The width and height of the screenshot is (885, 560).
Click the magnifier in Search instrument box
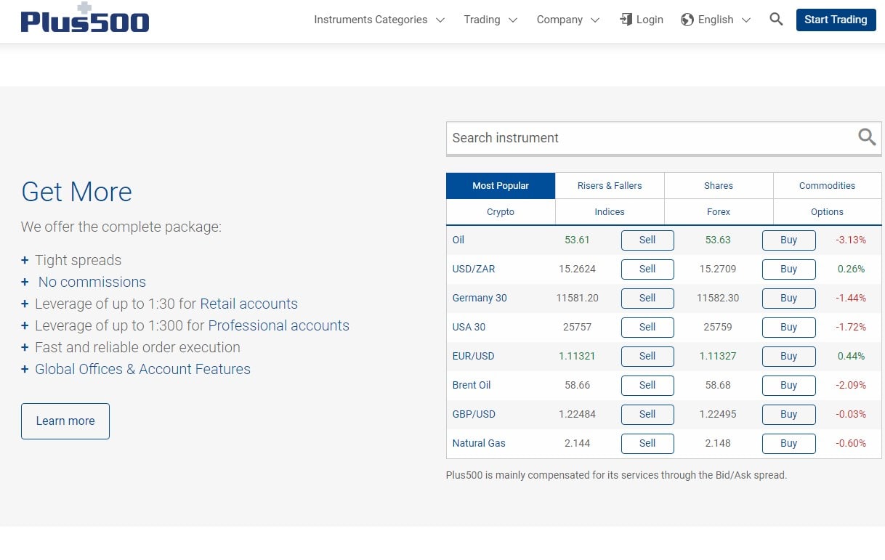click(867, 137)
